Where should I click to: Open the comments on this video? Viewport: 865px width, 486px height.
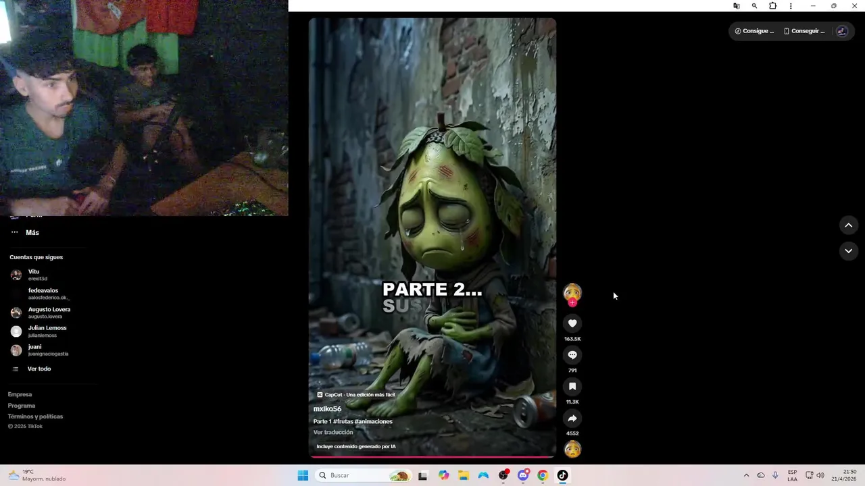pos(572,355)
